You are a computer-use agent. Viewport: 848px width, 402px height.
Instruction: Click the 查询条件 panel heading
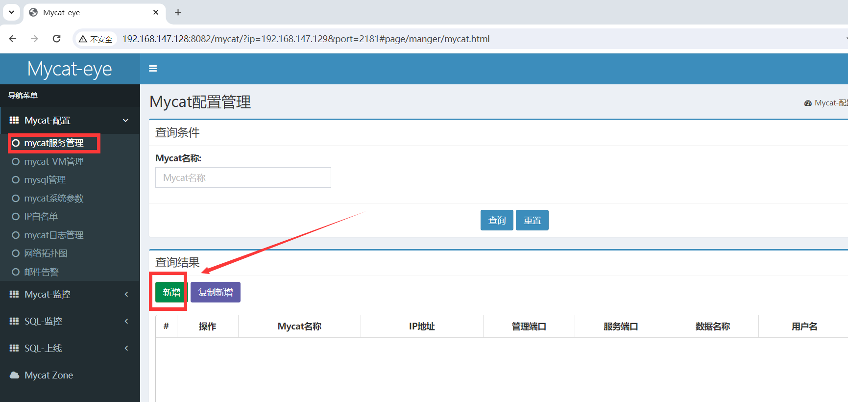[x=177, y=133]
